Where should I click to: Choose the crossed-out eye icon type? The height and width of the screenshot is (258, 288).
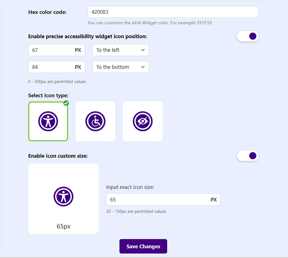[142, 121]
